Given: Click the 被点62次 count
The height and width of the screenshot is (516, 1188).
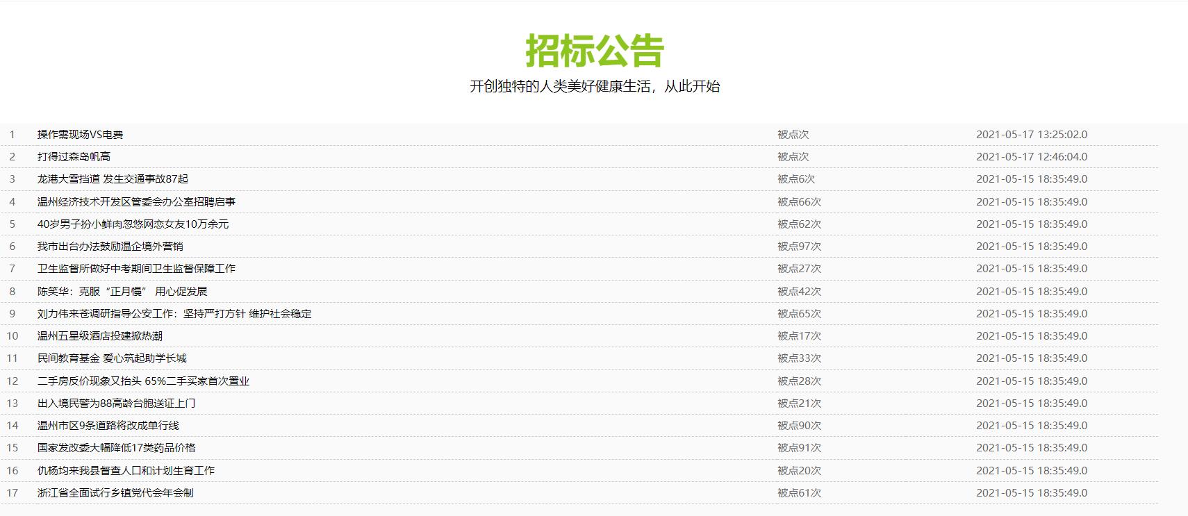Looking at the screenshot, I should tap(799, 224).
